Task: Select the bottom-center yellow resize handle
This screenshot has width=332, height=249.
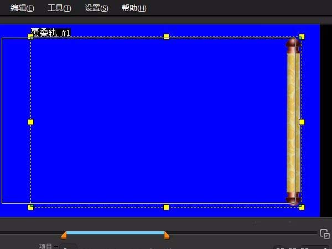Action: [x=167, y=207]
